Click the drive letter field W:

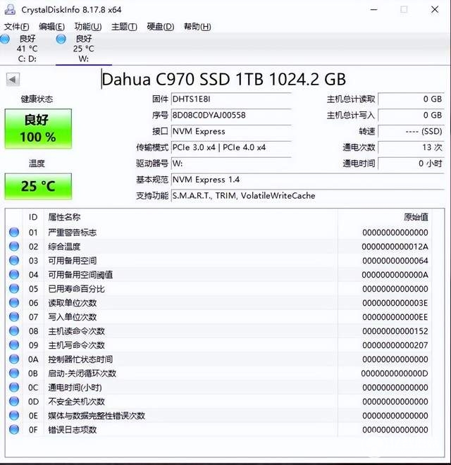[231, 163]
